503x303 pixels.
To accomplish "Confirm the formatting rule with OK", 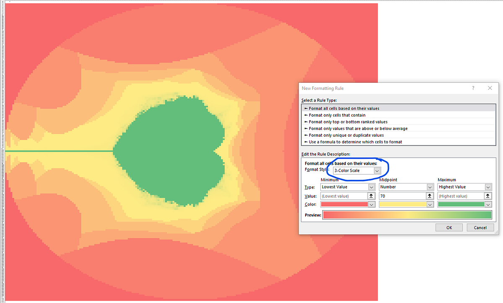I will tap(449, 227).
